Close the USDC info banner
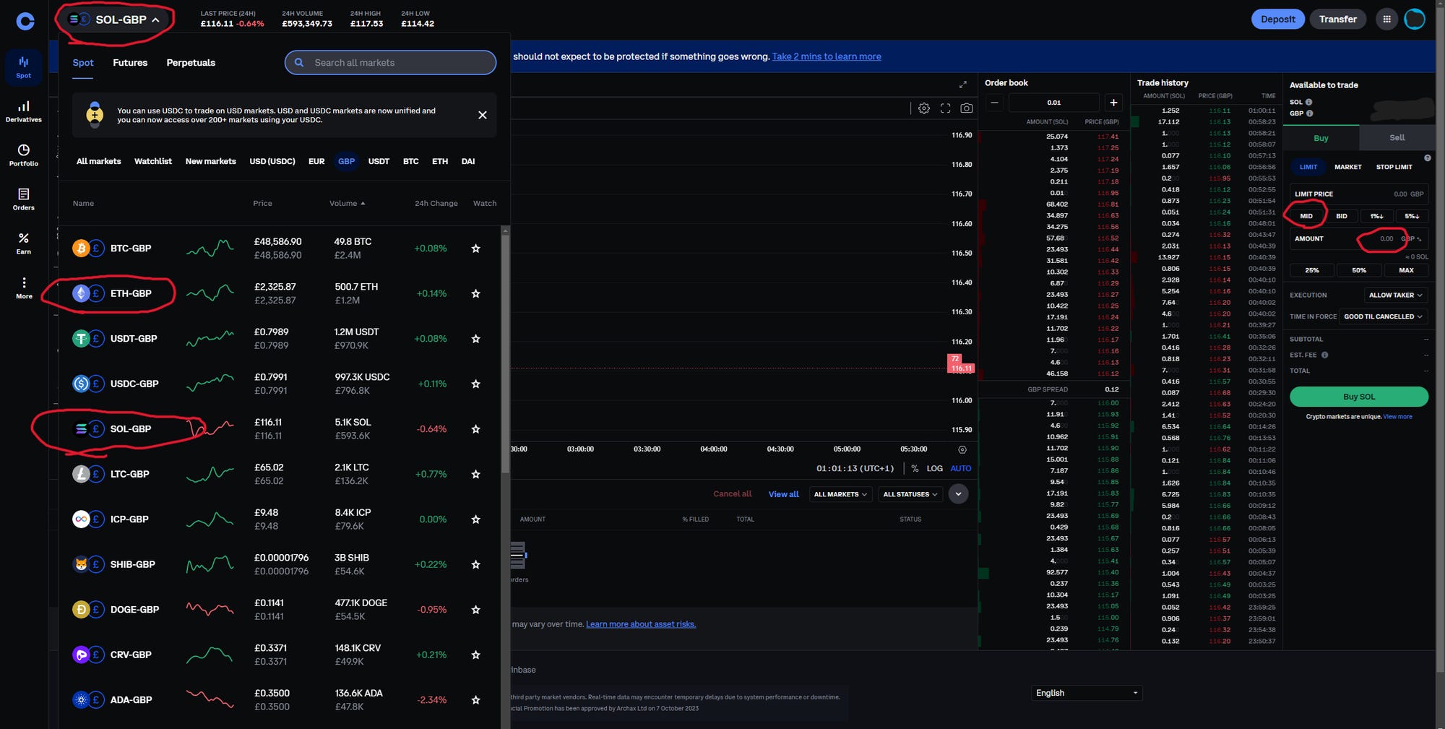Viewport: 1445px width, 729px height. click(x=483, y=115)
